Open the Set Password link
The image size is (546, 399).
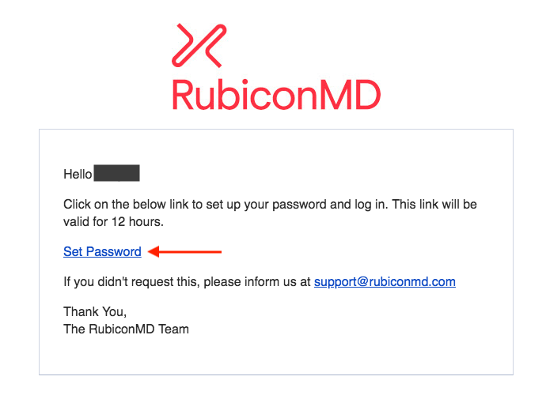(x=102, y=251)
